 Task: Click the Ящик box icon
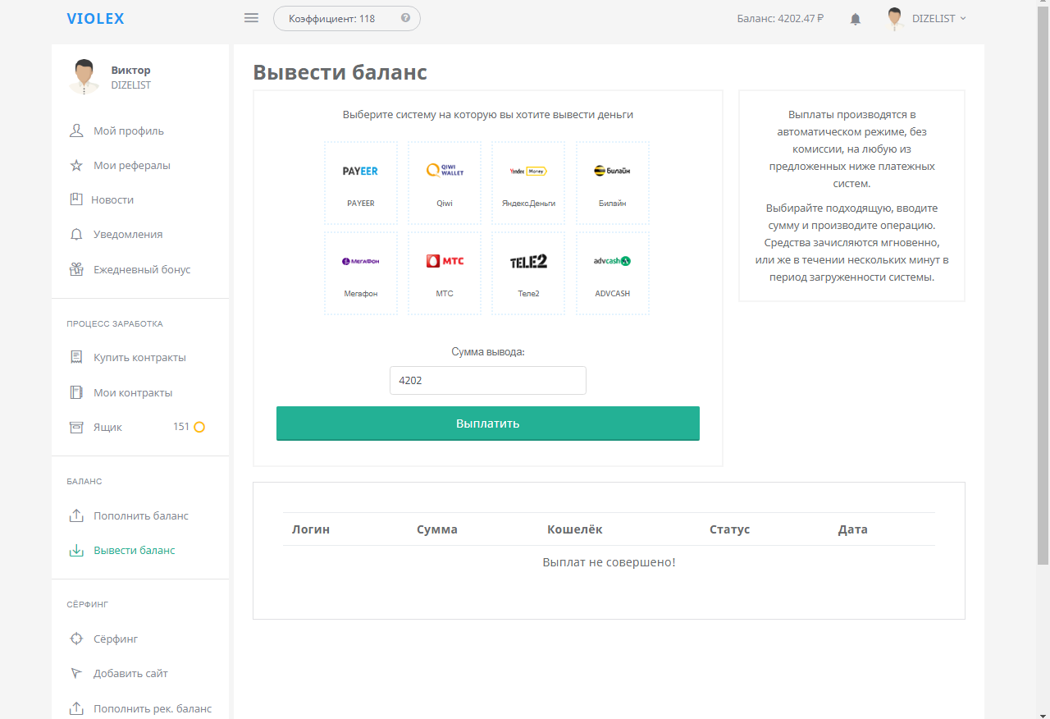pos(76,427)
